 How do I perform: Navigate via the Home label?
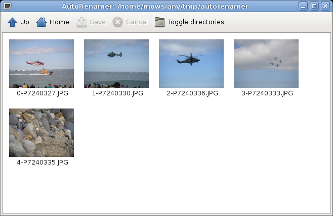pos(59,22)
